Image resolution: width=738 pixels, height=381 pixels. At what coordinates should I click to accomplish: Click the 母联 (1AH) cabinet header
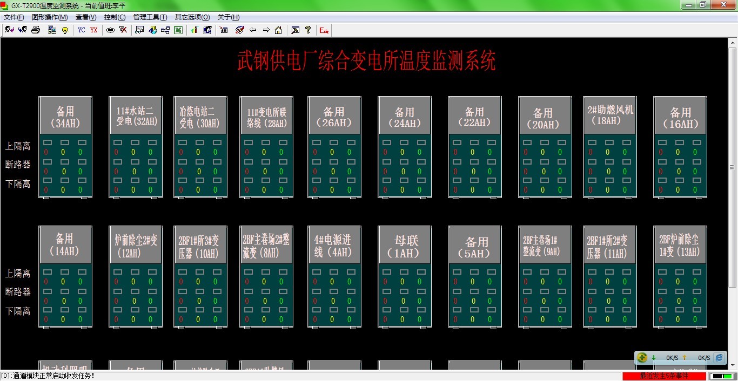pos(405,245)
